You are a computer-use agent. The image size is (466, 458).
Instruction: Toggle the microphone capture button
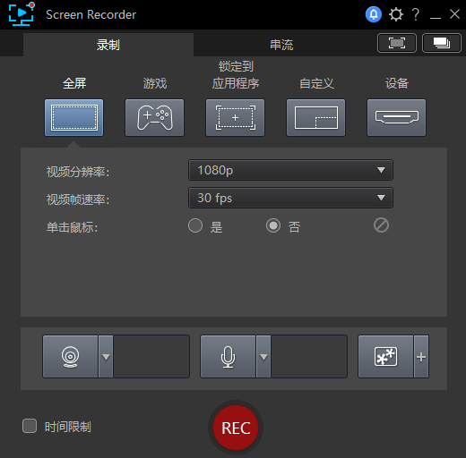[228, 357]
